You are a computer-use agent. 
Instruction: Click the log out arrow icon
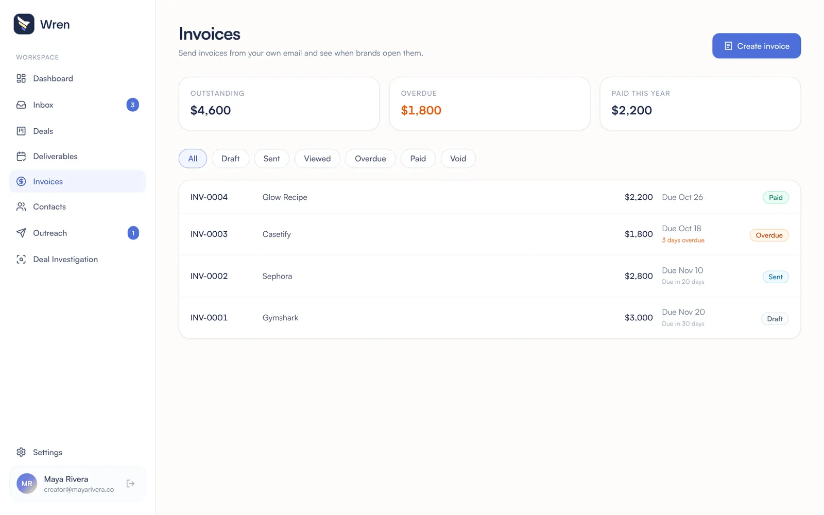pyautogui.click(x=130, y=484)
